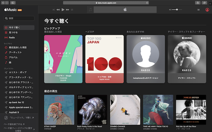Reload the page with refresh icon
212x132 pixels.
click(147, 3)
